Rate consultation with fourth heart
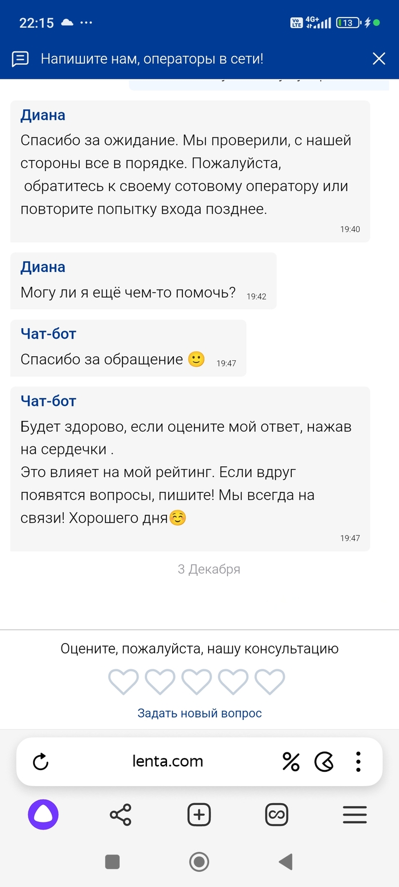Screen dimensions: 399x887 pos(233,682)
